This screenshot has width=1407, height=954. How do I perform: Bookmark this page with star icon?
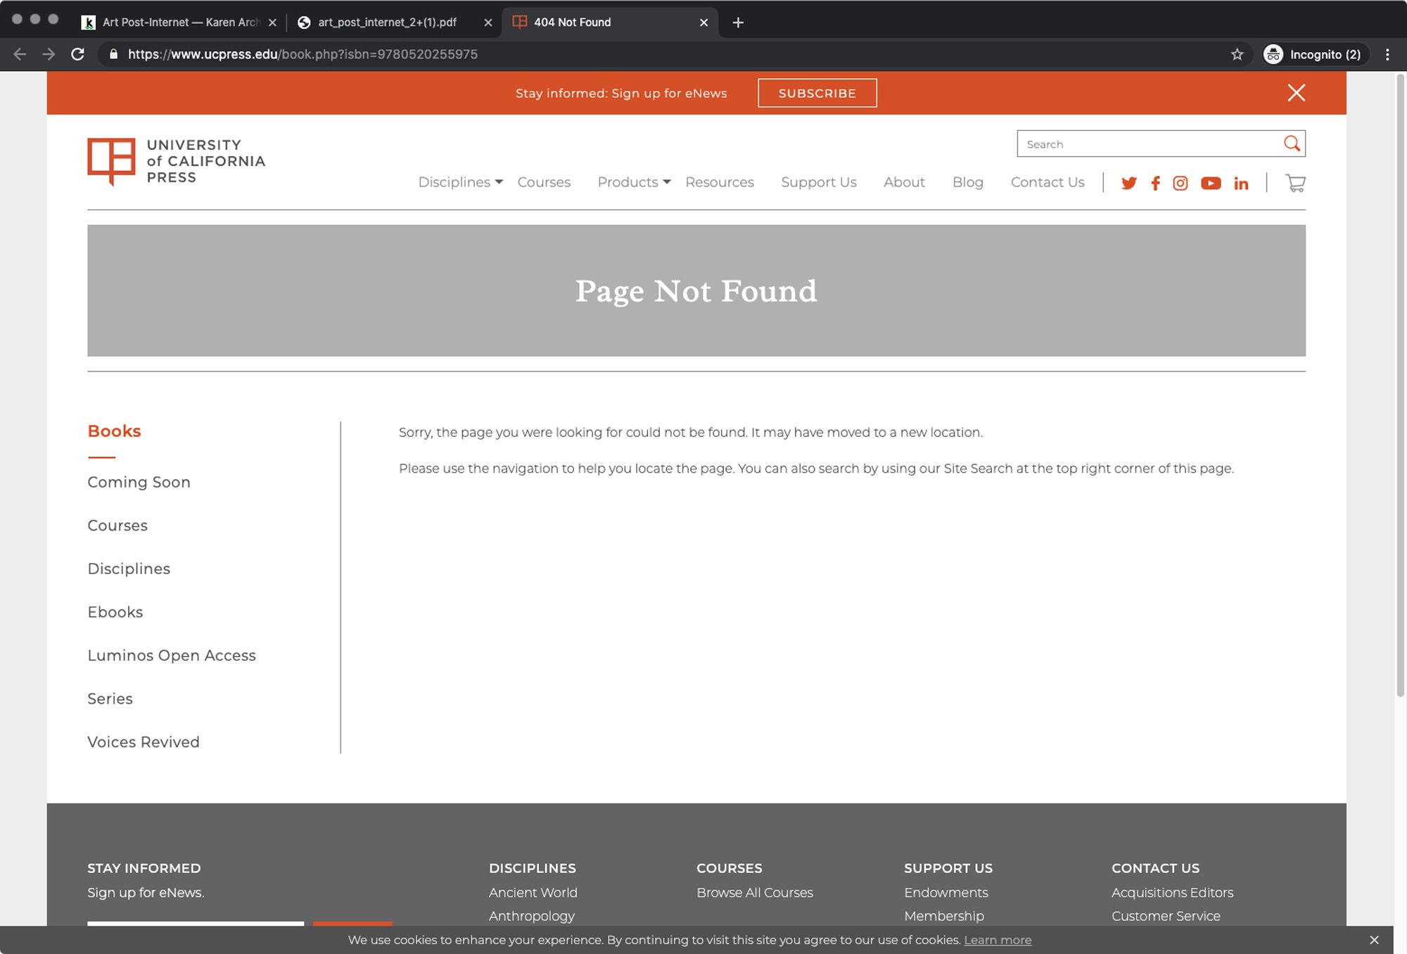tap(1237, 54)
